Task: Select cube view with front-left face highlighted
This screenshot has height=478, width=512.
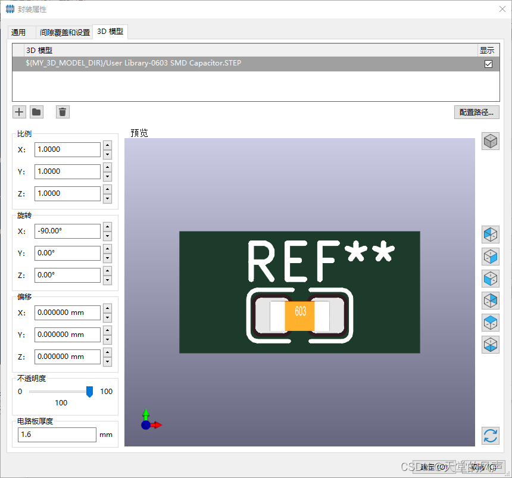Action: [x=491, y=279]
